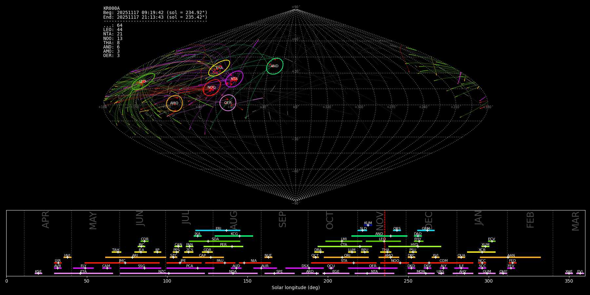Select the LYR shower bar in timeline

(x=58, y=263)
